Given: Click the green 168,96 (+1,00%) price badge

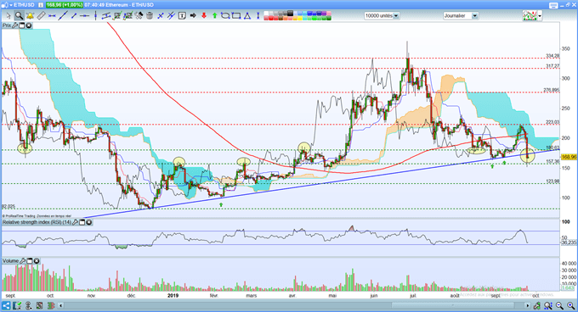Looking at the screenshot, I should [x=65, y=5].
